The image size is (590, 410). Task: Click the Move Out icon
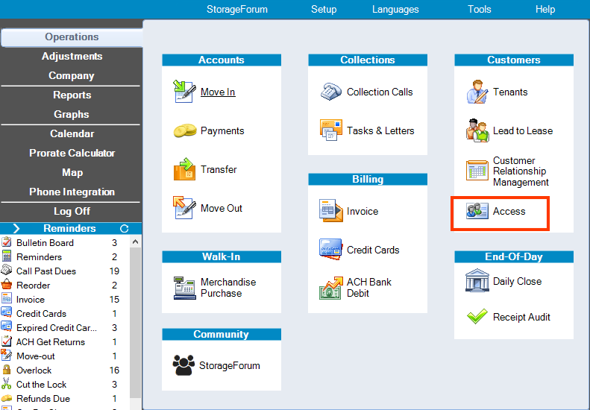point(184,208)
